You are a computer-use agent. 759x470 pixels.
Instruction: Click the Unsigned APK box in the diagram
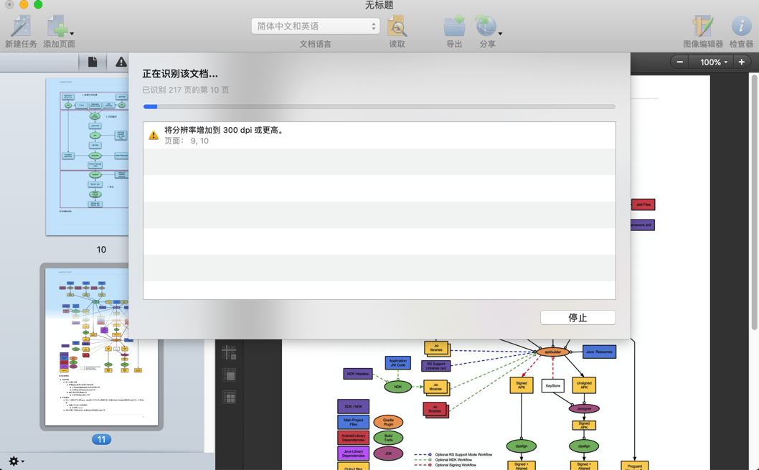click(x=584, y=385)
